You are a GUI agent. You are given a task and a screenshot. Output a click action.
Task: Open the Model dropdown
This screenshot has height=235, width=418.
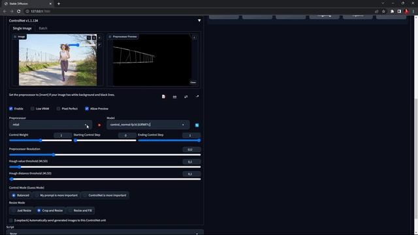(x=148, y=125)
